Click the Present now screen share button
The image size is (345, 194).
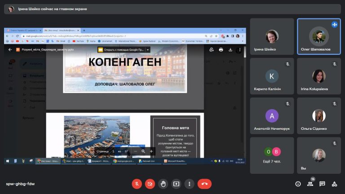tap(176, 184)
